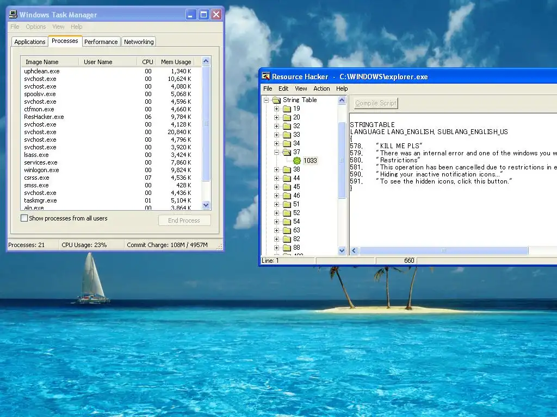Select uphclean.exe process row
The image size is (557, 417).
[111, 71]
